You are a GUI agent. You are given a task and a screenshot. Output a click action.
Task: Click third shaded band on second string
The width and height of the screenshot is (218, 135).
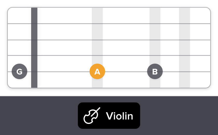point(185,40)
